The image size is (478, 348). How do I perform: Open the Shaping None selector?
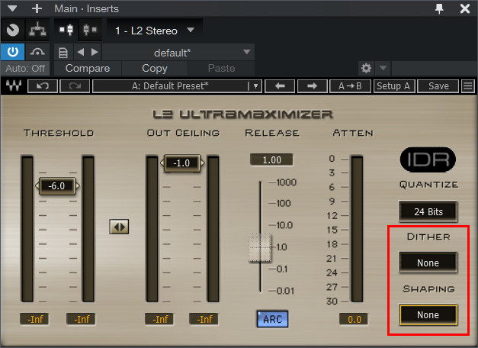point(428,314)
